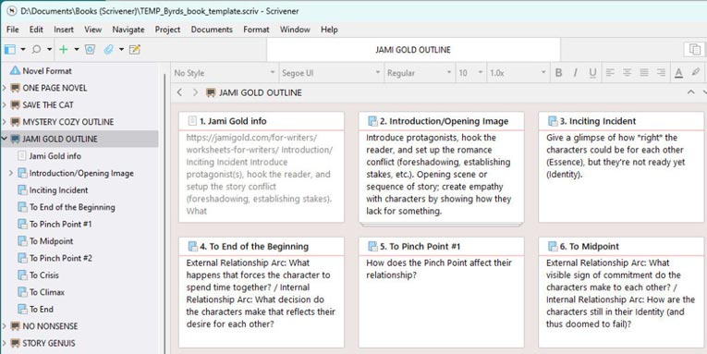This screenshot has width=707, height=354.
Task: Select Novel Format in the binder
Action: (x=47, y=71)
